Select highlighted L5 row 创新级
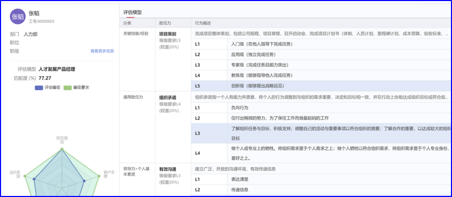Viewport: 452px width, 197px height. click(321, 85)
